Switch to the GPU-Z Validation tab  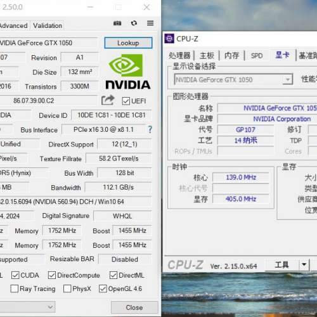point(48,25)
